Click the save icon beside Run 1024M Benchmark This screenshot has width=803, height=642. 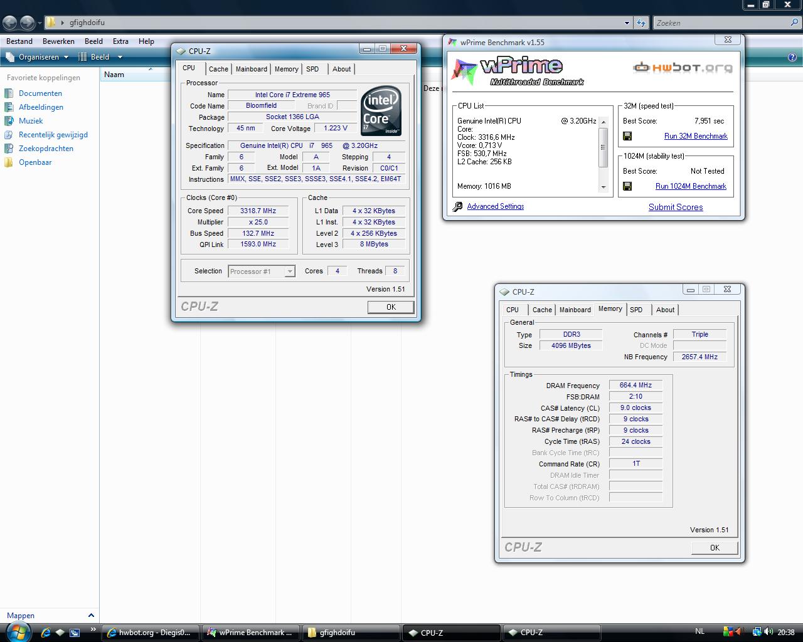627,186
